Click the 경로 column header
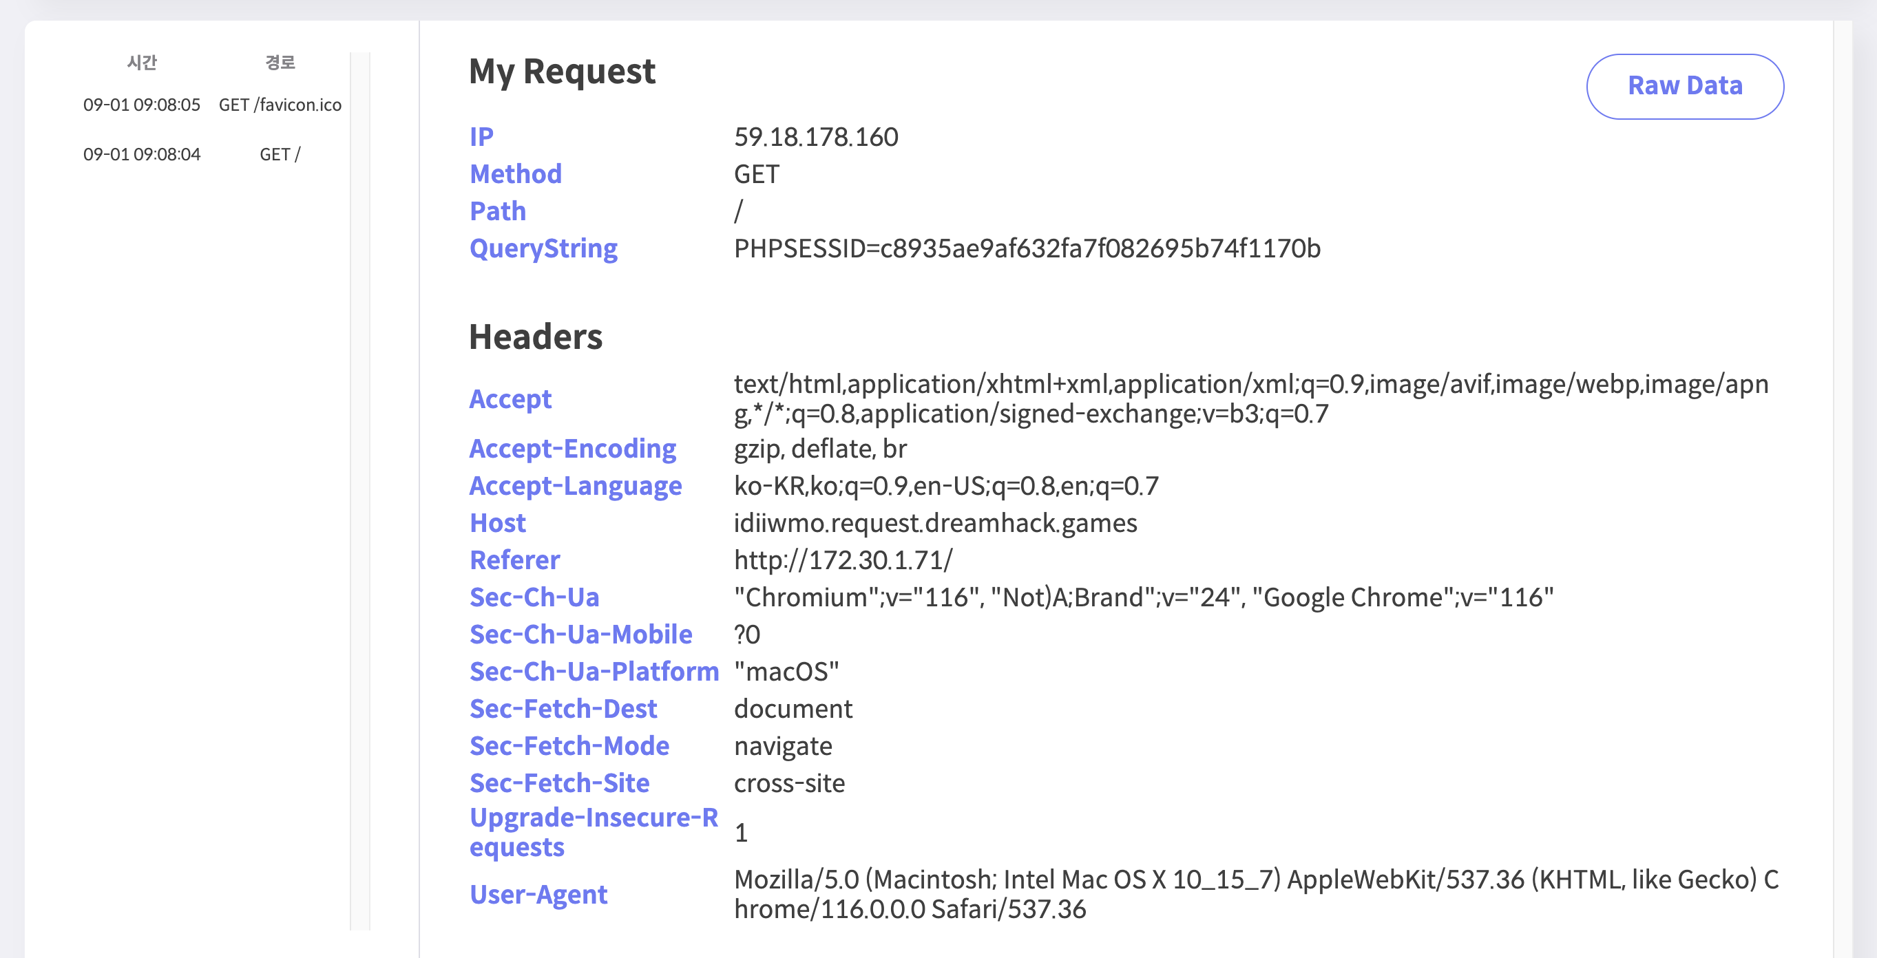1877x958 pixels. point(280,63)
